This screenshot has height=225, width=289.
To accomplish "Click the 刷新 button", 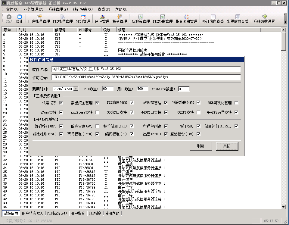I will pos(201,146).
